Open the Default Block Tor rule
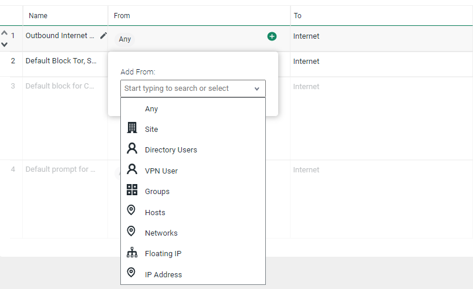The height and width of the screenshot is (289, 473). (x=61, y=61)
